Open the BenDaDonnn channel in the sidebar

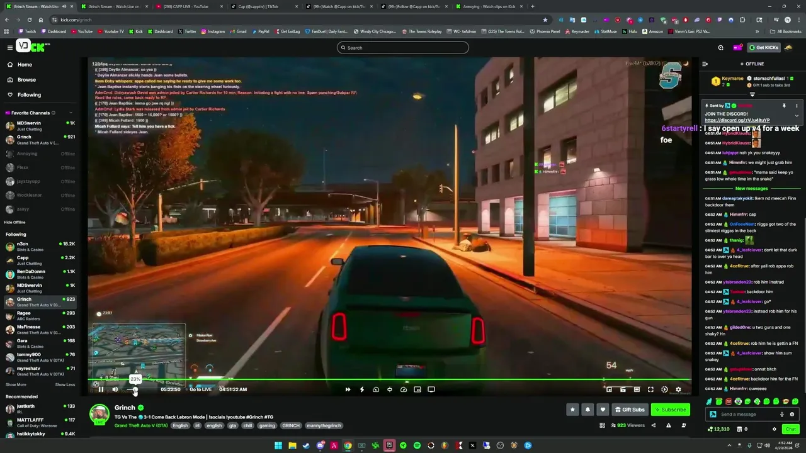[x=40, y=274]
